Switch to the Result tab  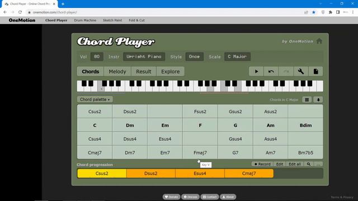pos(144,71)
